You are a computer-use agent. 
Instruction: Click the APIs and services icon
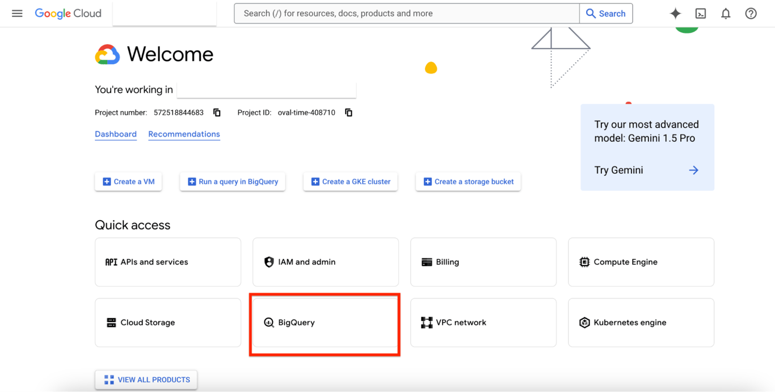111,262
